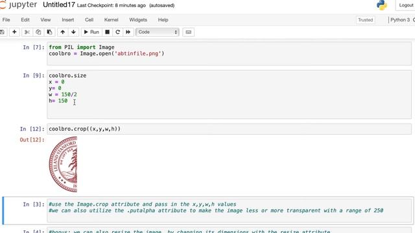Move selected cell down arrow
The image size is (415, 233).
click(73, 32)
